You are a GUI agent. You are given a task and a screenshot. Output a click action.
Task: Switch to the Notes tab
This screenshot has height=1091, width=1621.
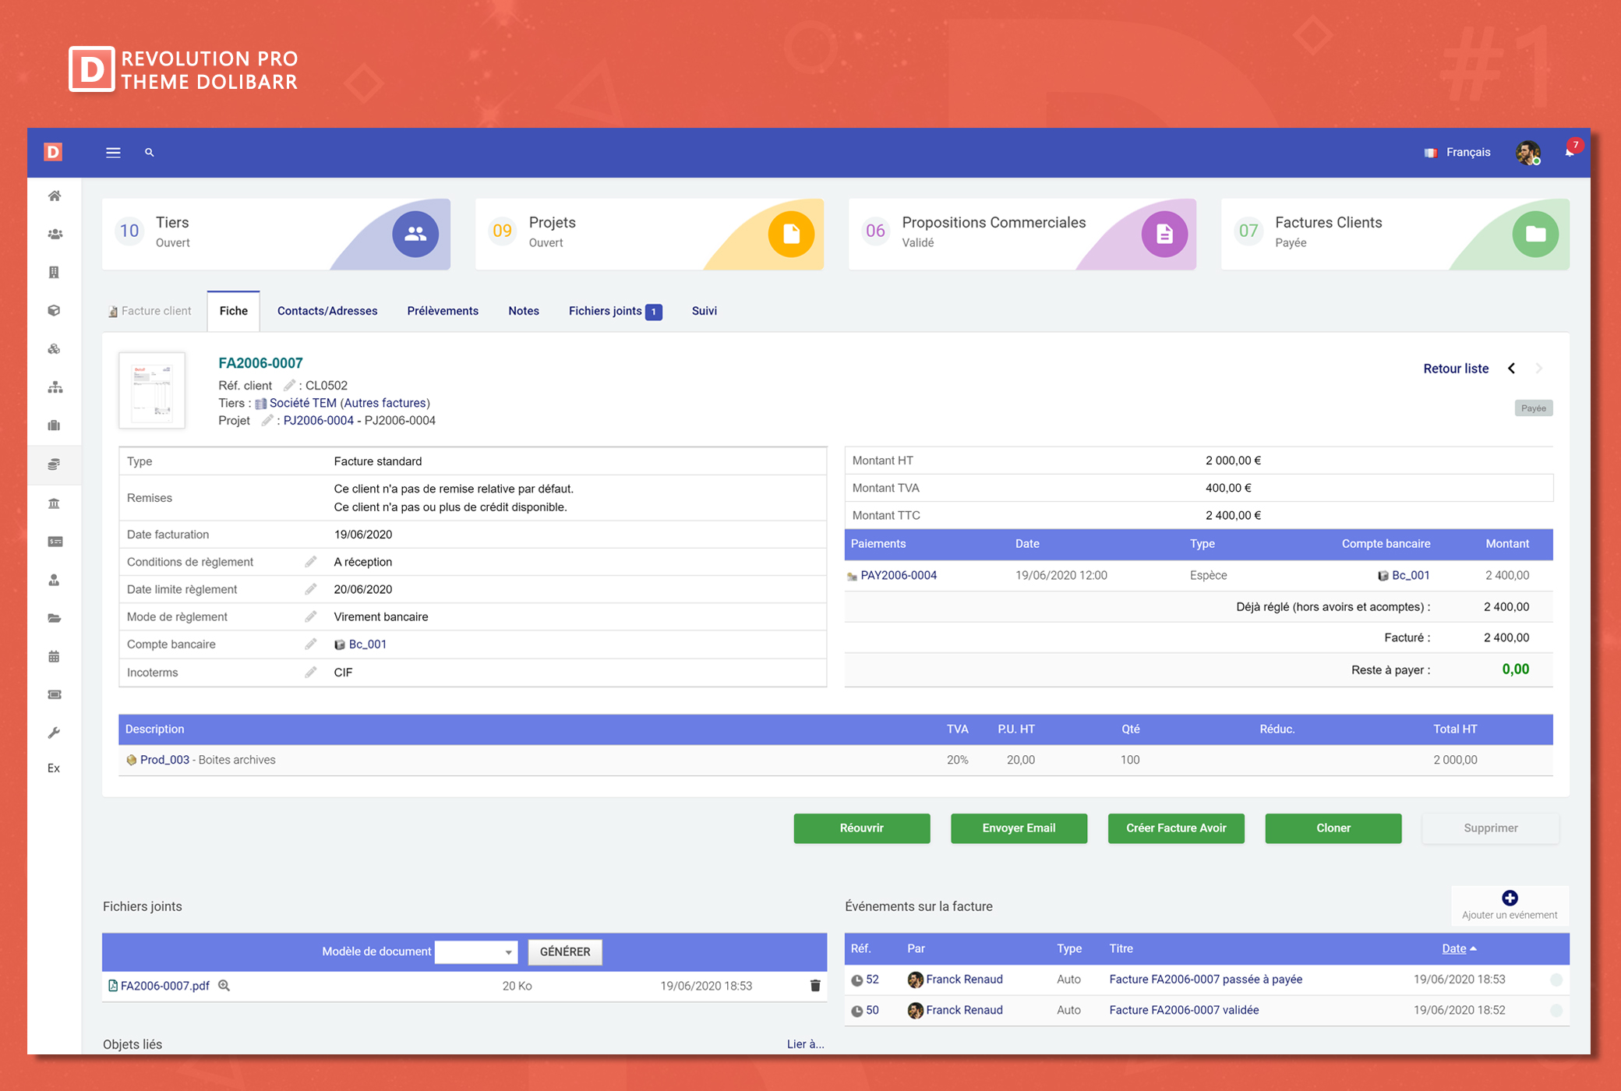524,311
